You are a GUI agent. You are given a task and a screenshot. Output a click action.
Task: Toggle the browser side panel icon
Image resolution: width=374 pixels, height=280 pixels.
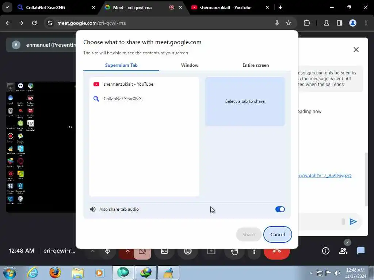pos(339,23)
